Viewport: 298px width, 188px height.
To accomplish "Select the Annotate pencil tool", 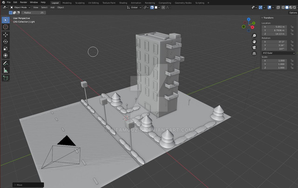I will pyautogui.click(x=6, y=63).
